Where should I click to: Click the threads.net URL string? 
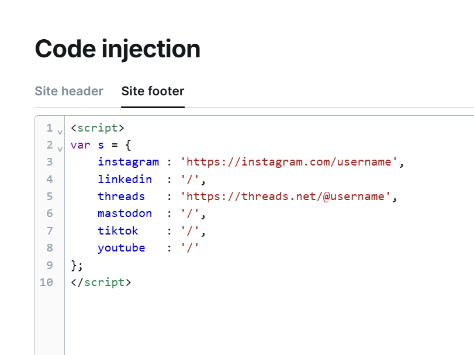point(285,197)
